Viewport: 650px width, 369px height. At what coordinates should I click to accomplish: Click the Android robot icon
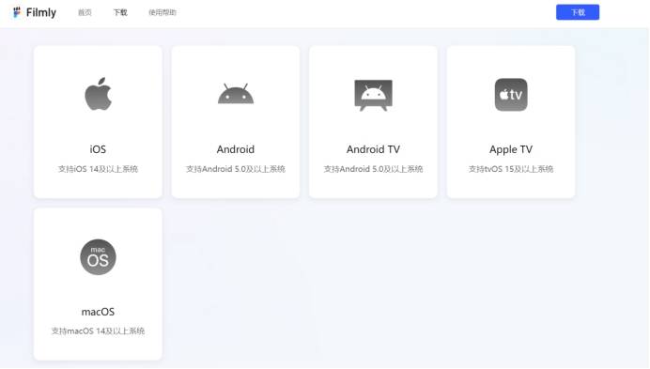point(236,94)
